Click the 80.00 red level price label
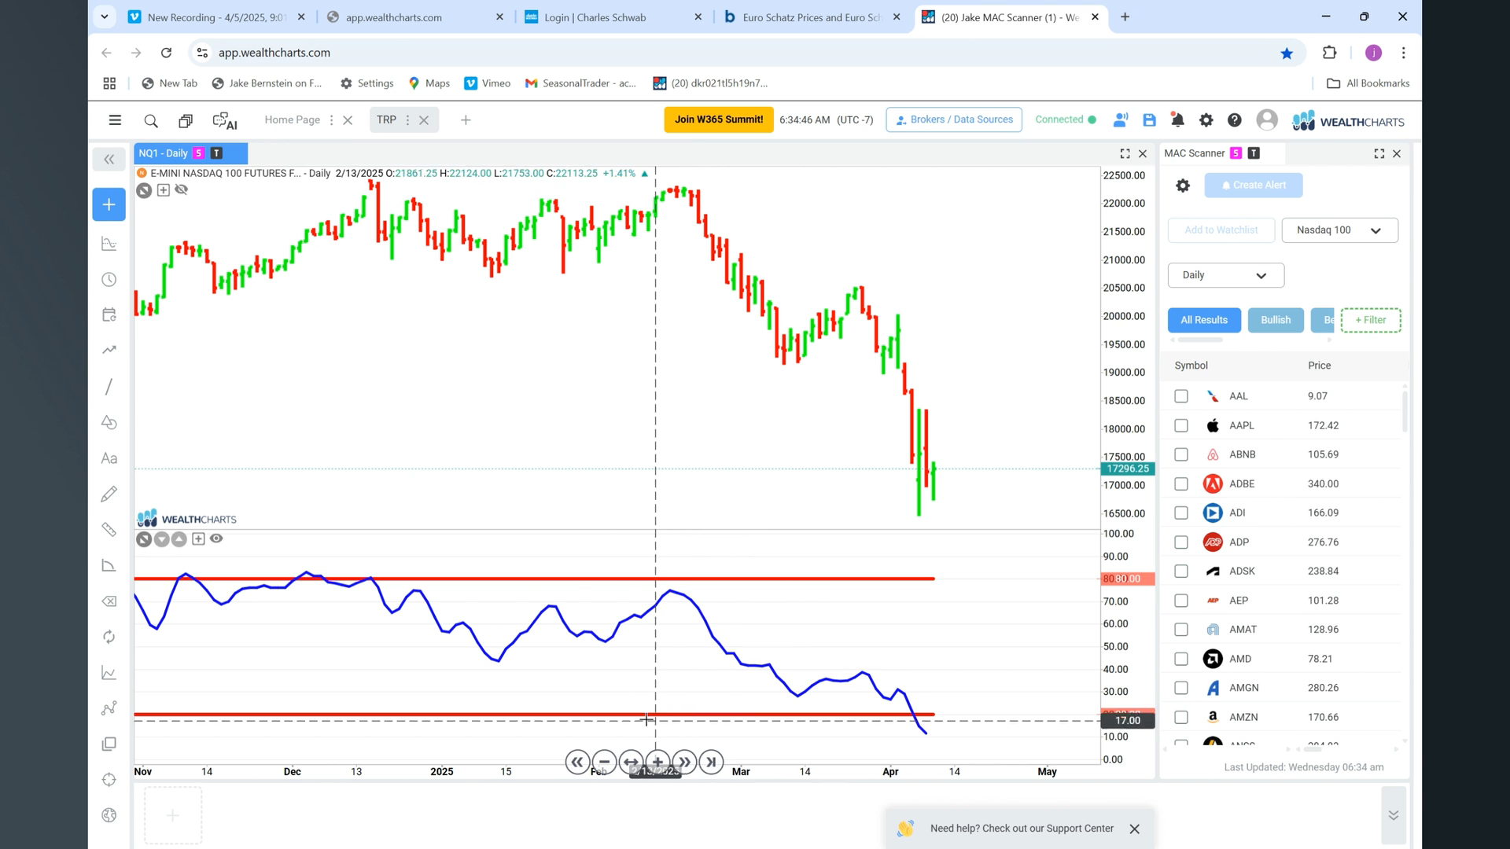Screen dimensions: 1510x849 pos(1128,579)
